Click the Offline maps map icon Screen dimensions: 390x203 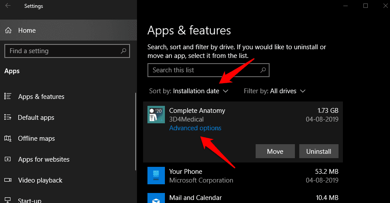pos(8,138)
